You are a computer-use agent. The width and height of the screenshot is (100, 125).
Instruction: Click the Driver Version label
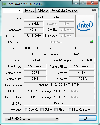(13, 85)
